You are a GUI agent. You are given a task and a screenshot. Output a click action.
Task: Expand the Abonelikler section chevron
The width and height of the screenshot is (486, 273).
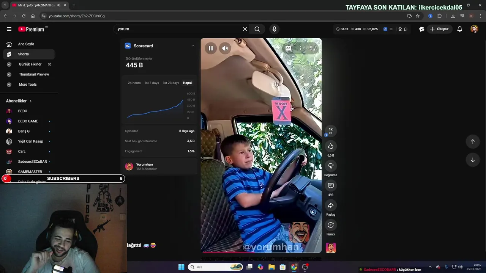point(31,101)
